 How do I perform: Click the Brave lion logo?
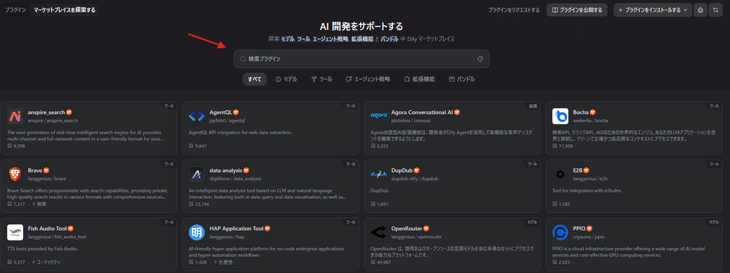(16, 174)
